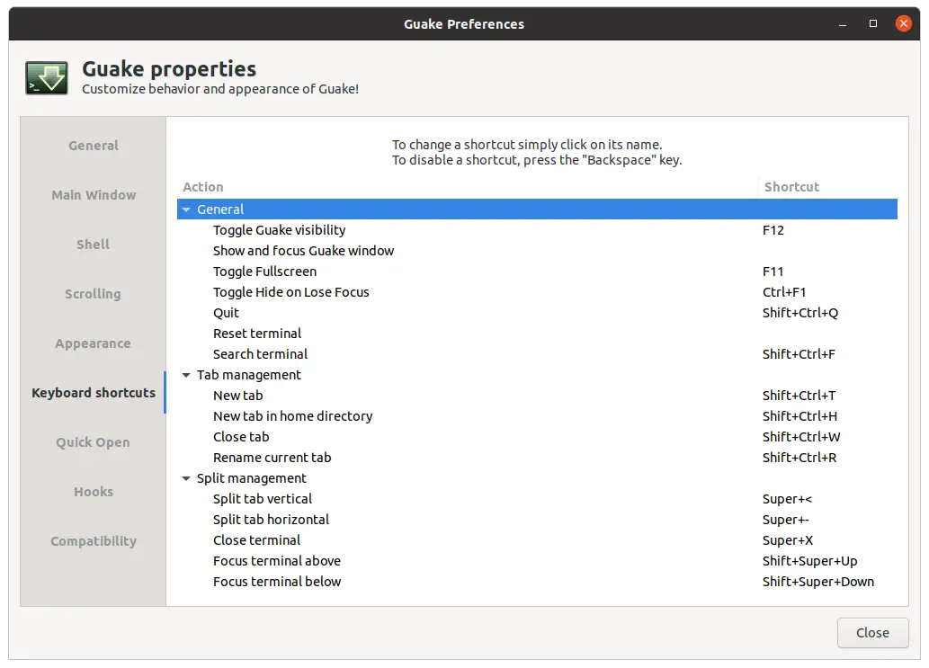Viewport: 929px width, 668px height.
Task: Select the Toggle Guake visibility action
Action: [x=279, y=230]
